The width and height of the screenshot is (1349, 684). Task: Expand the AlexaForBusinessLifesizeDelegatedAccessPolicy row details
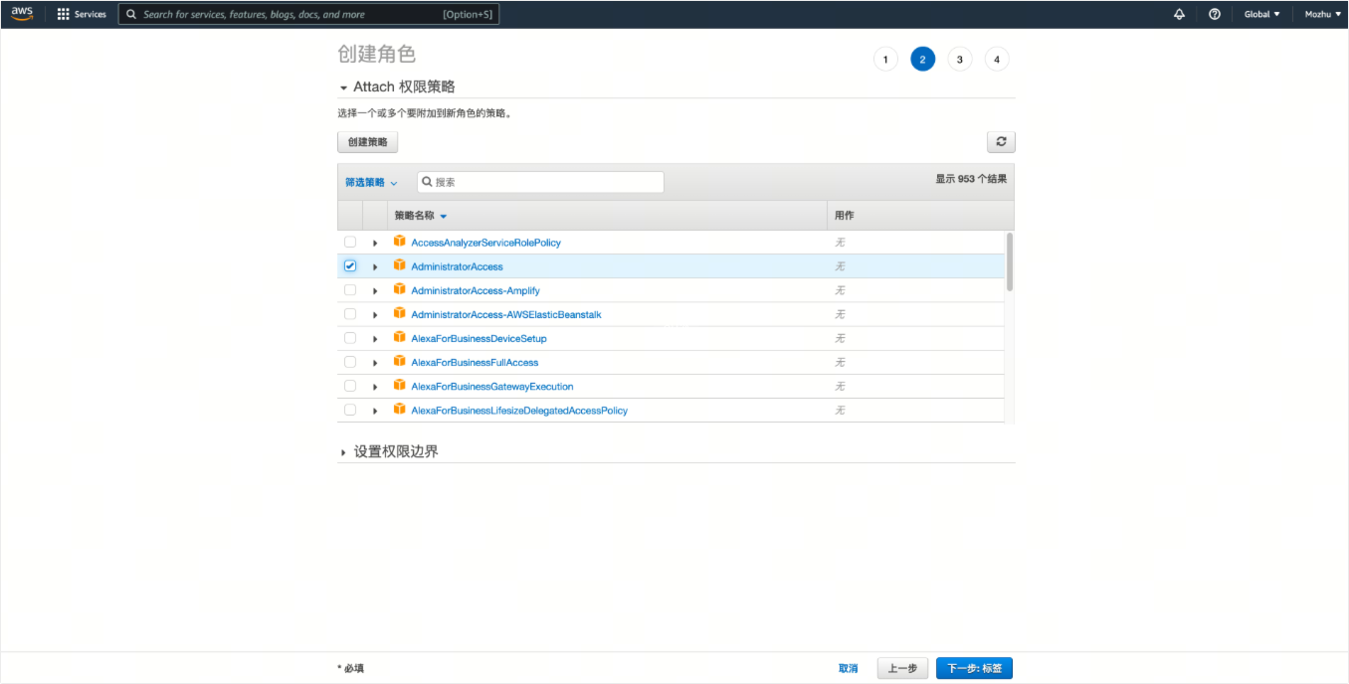(375, 410)
